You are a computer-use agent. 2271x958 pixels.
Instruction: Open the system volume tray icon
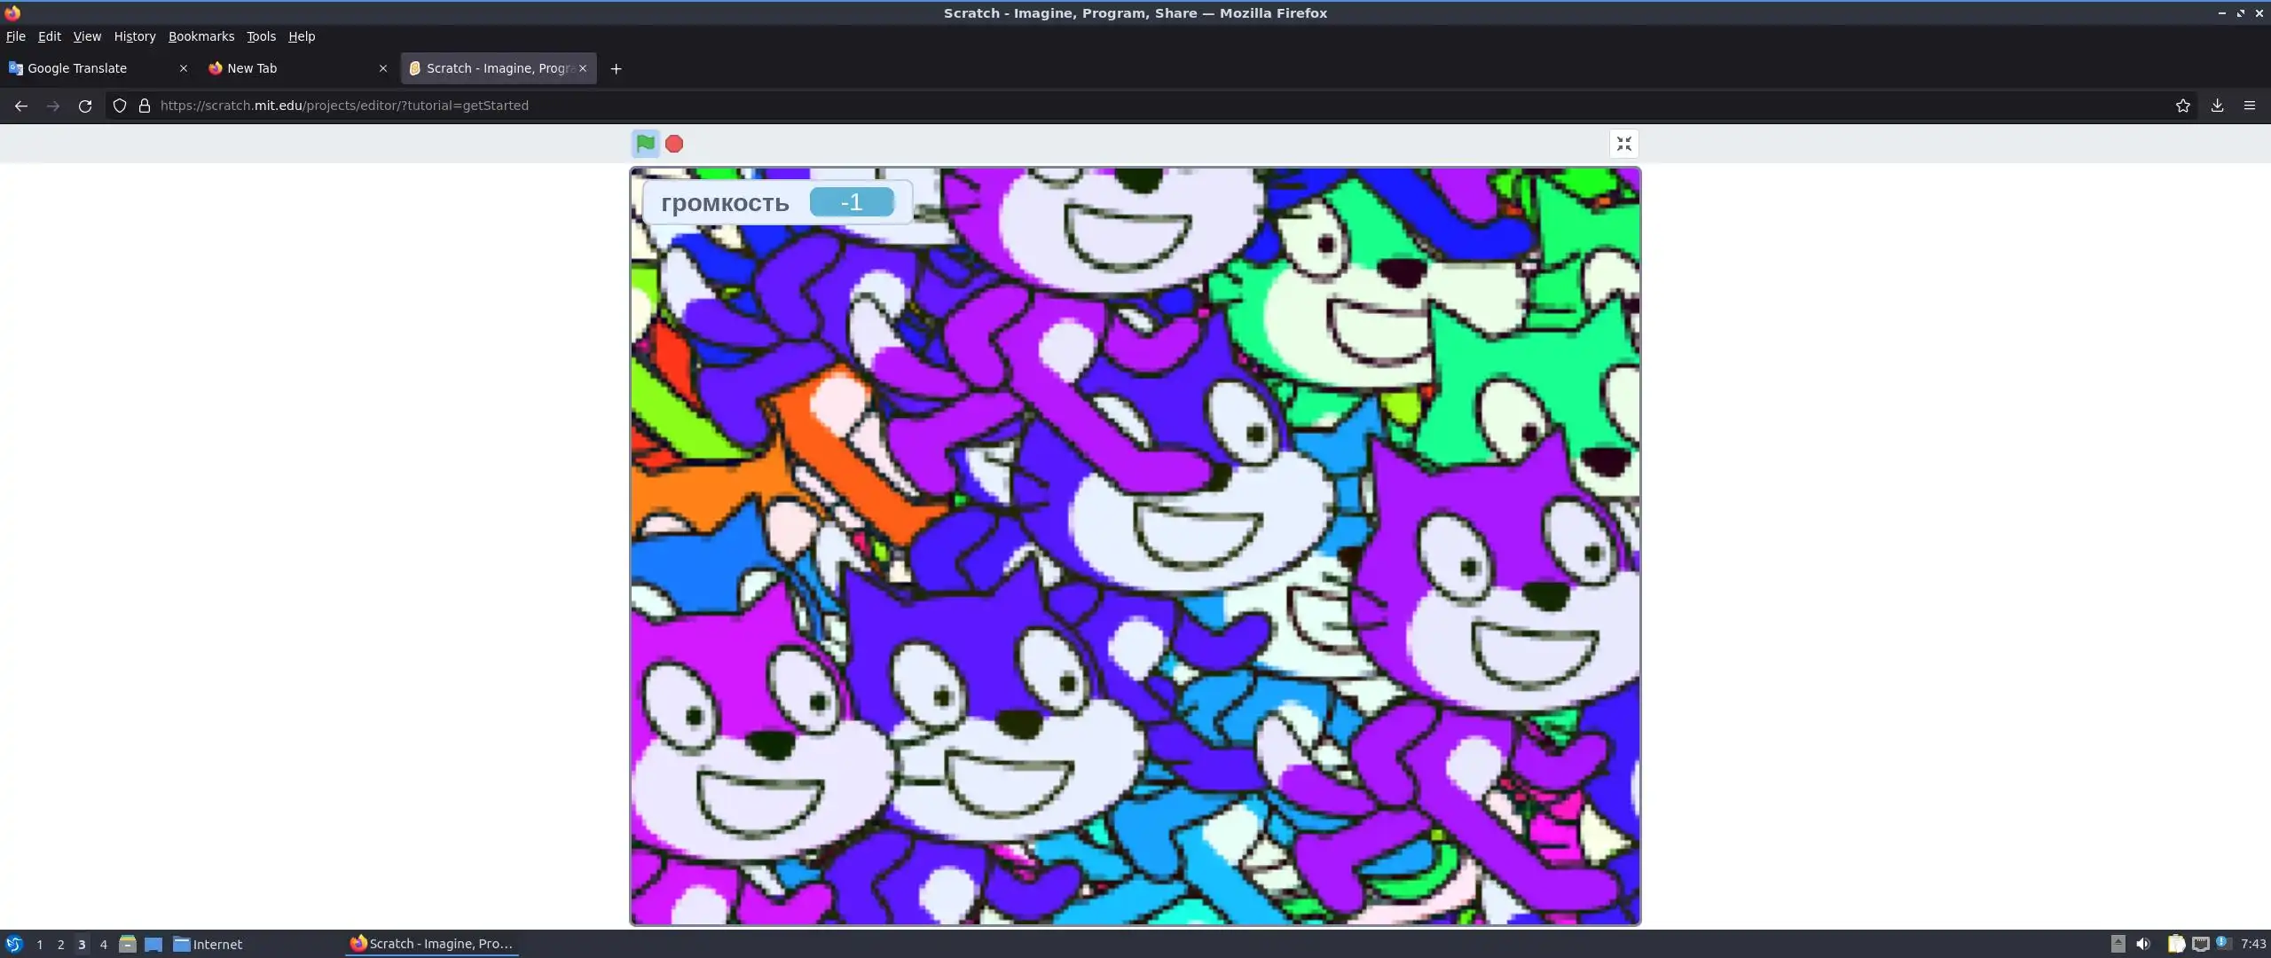pyautogui.click(x=2143, y=944)
